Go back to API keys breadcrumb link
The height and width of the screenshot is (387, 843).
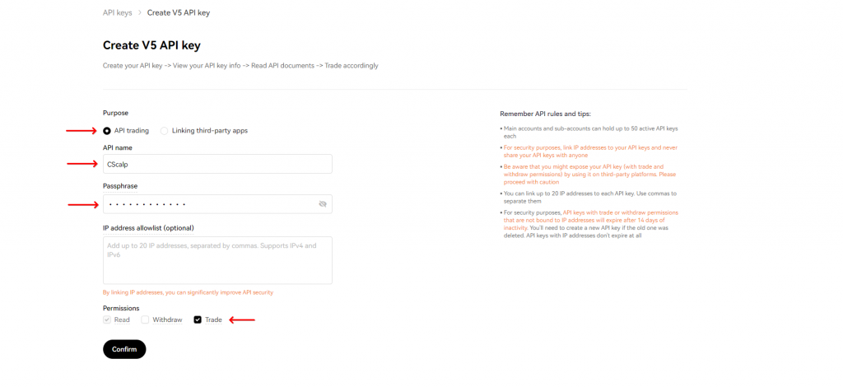pyautogui.click(x=117, y=13)
